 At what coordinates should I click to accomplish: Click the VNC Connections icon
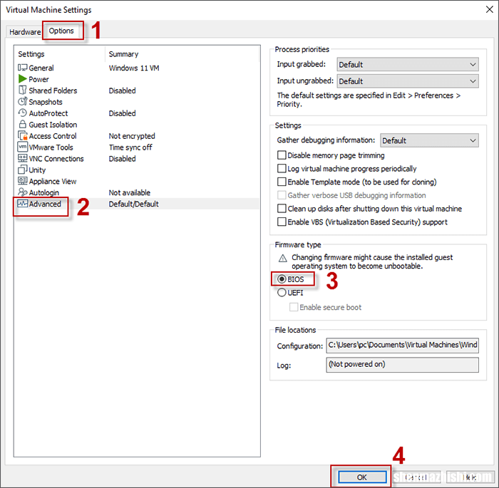pyautogui.click(x=23, y=158)
